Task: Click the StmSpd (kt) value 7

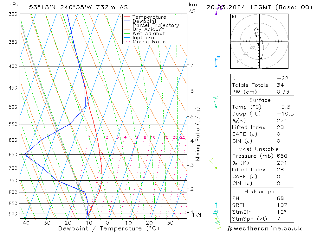Action: [x=279, y=219]
